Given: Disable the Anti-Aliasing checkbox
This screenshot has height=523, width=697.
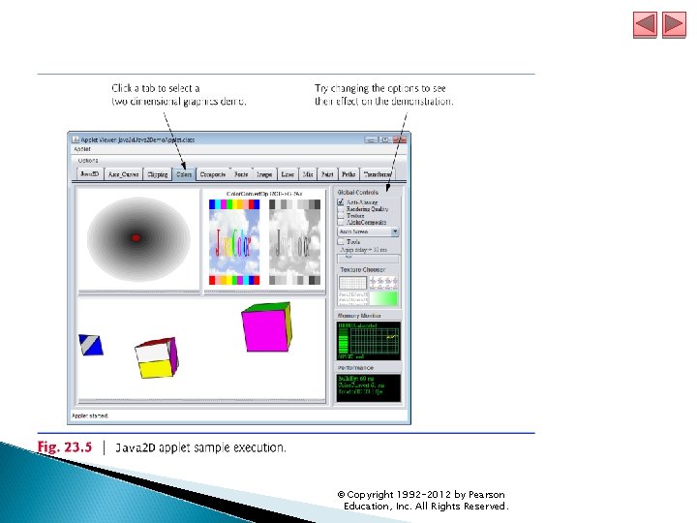Looking at the screenshot, I should coord(341,201).
